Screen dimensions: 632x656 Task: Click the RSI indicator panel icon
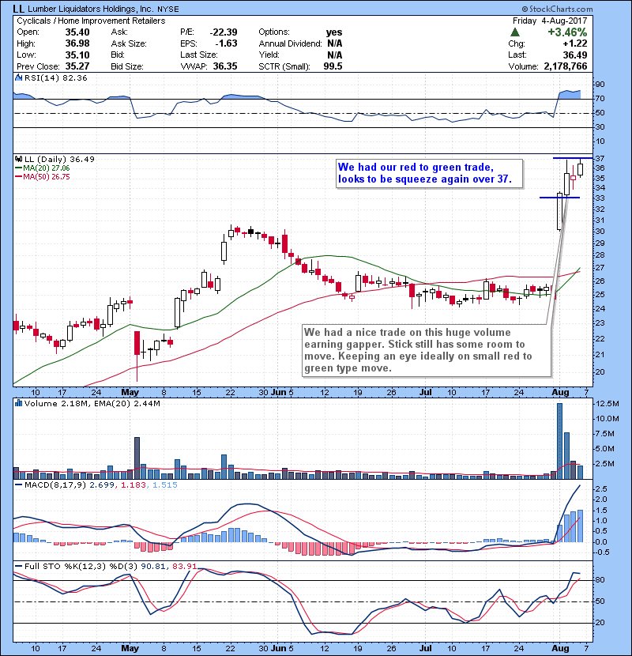18,77
